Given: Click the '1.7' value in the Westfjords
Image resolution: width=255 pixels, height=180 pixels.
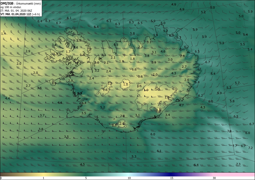Looking at the screenshot, I should (68, 52).
